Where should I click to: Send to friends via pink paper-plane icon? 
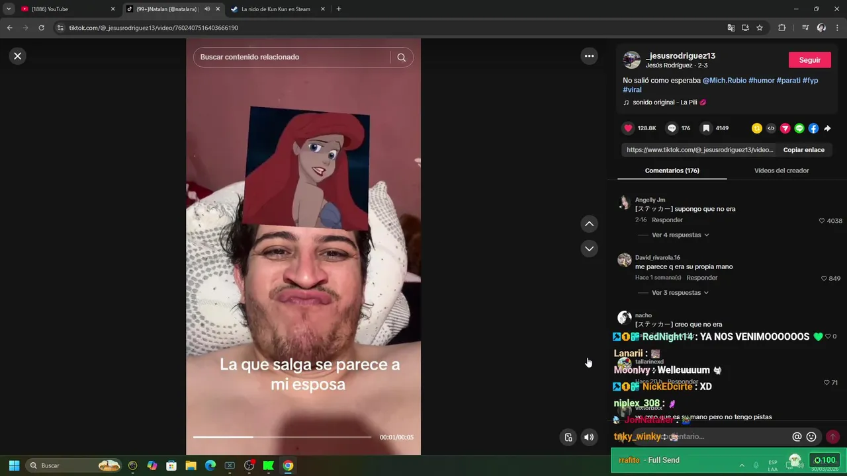(x=785, y=128)
